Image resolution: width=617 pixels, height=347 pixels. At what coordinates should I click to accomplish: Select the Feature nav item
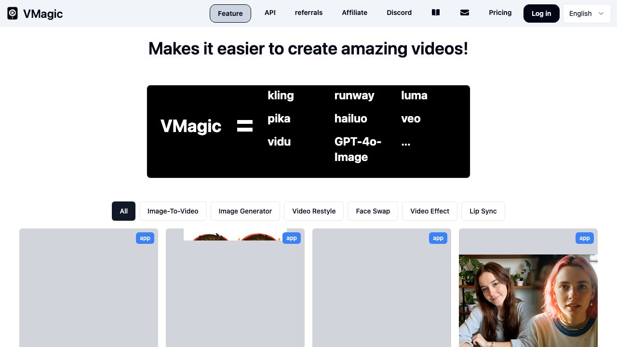pyautogui.click(x=230, y=13)
